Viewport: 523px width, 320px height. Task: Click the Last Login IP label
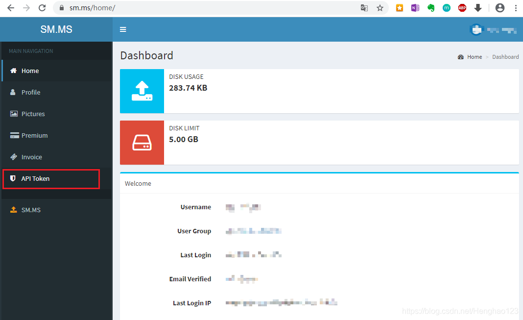(192, 303)
